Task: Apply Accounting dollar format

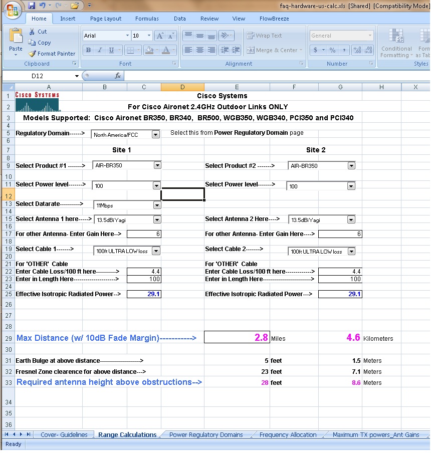Action: coord(315,50)
